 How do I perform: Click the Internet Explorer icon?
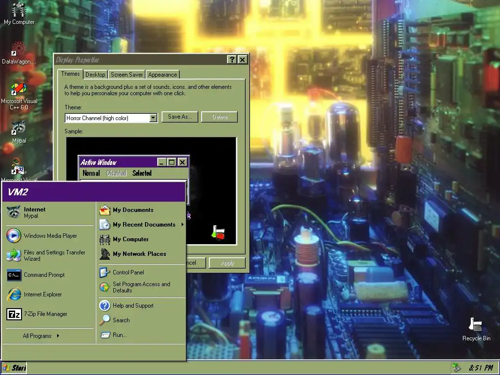pos(14,294)
